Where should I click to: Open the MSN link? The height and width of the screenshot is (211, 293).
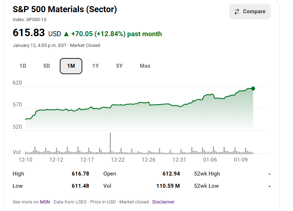(45, 202)
